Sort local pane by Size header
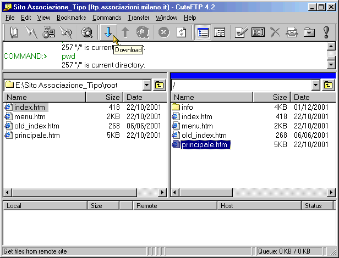Image resolution: width=339 pixels, height=258 pixels. point(105,97)
